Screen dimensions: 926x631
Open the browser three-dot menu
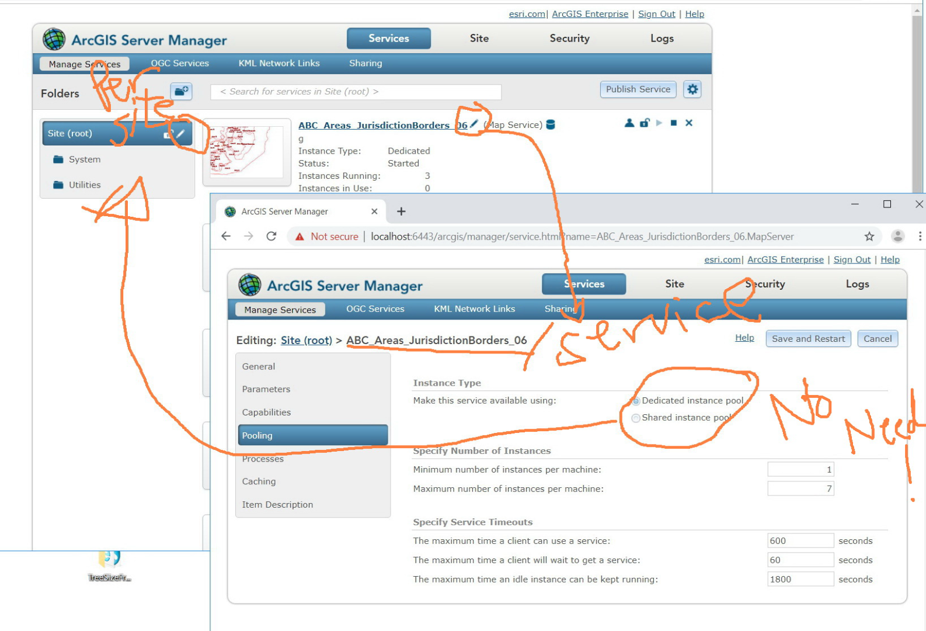[x=920, y=236]
